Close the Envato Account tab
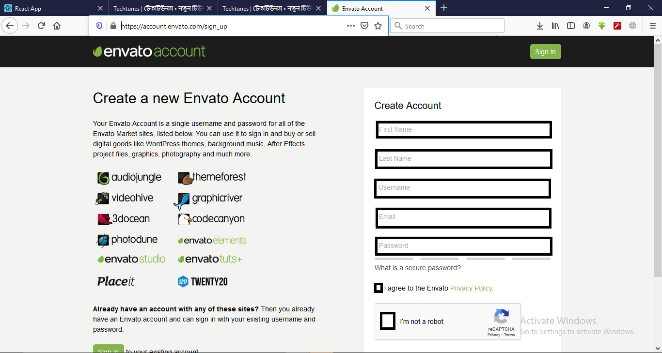Screen dimensions: 662x353 point(427,8)
